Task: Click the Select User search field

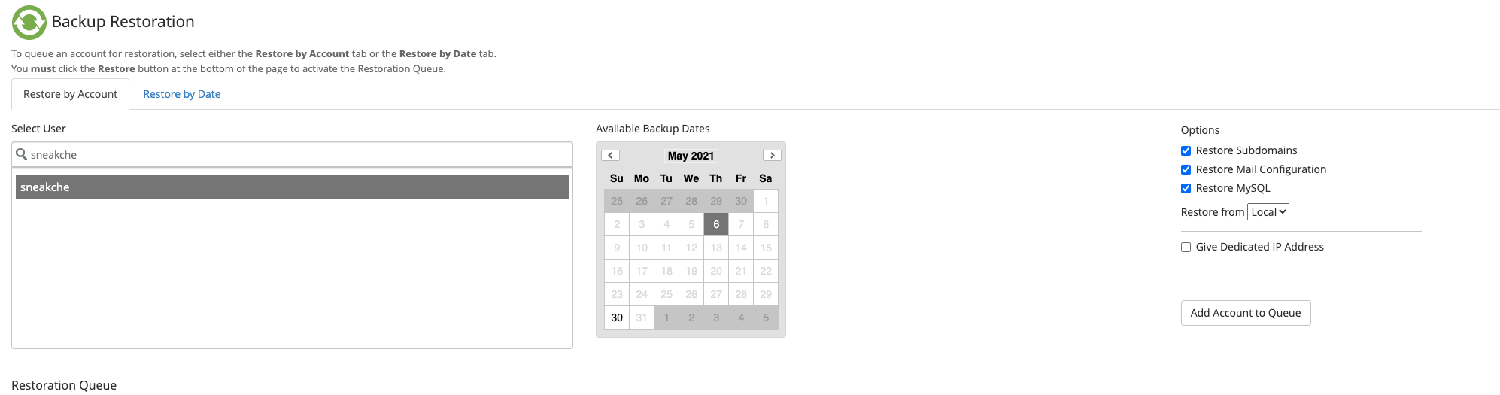Action: 298,155
